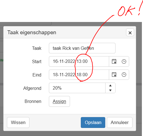Screen dimensions: 143x136
Task: Click the Opslaan button
Action: coord(93,122)
